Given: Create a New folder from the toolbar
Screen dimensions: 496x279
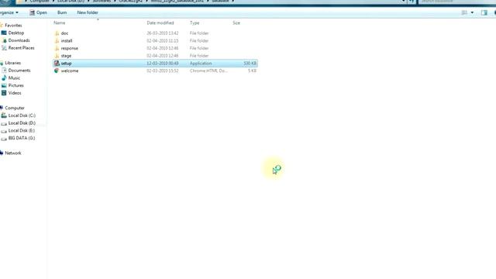Looking at the screenshot, I should (88, 12).
